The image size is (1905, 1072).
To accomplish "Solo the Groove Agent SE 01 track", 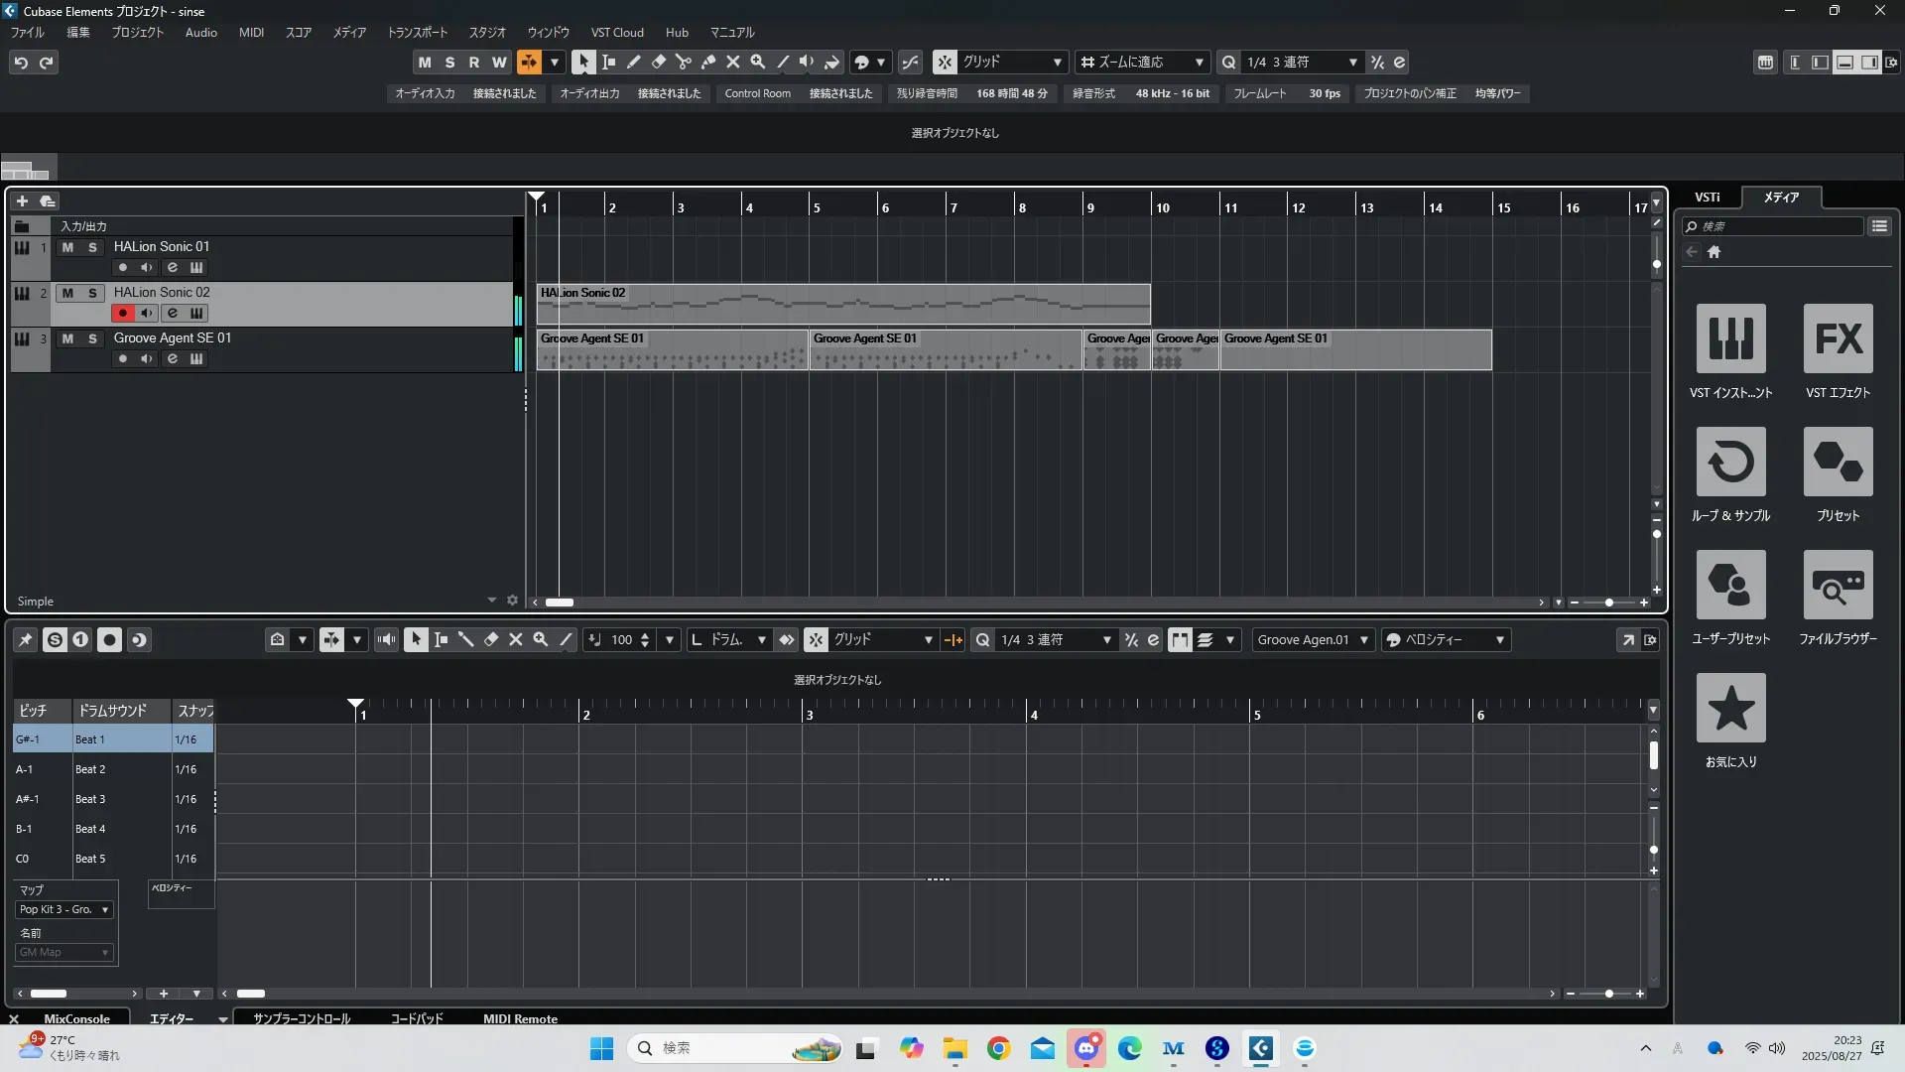I will (x=92, y=338).
